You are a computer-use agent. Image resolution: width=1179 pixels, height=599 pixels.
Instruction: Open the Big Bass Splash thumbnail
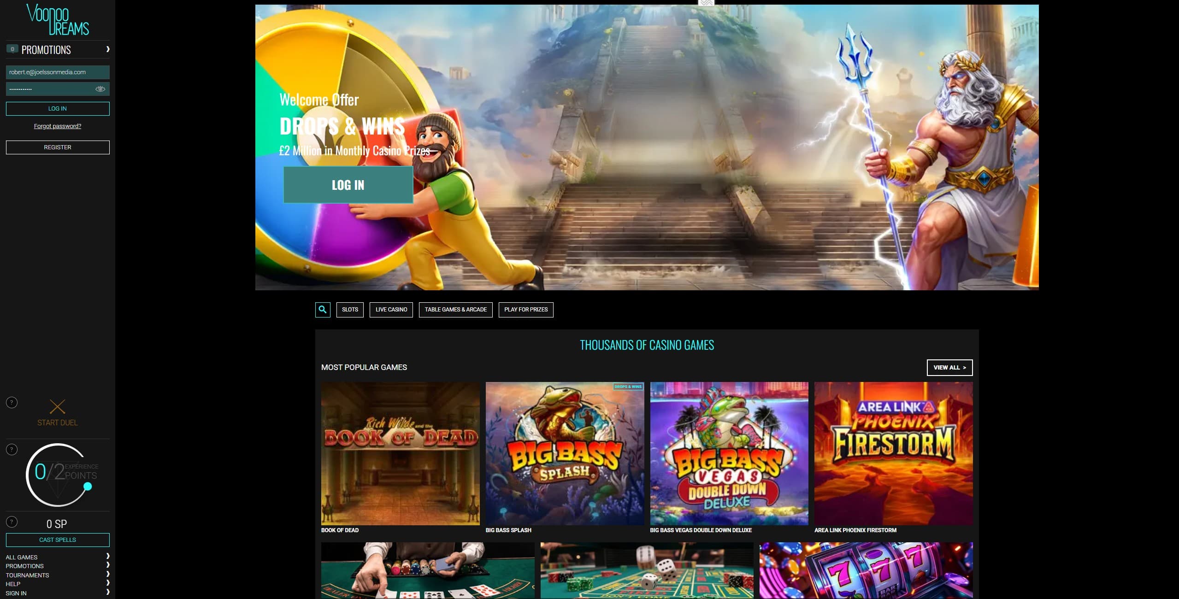(565, 453)
